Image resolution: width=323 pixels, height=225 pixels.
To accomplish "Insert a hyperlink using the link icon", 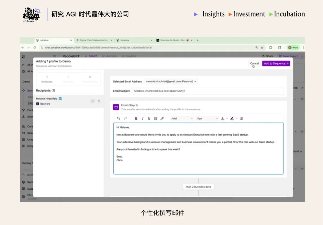I will click(x=162, y=118).
